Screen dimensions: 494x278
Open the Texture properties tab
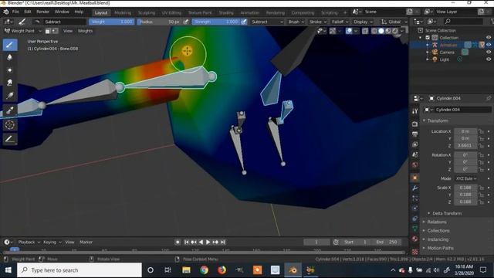pyautogui.click(x=415, y=252)
